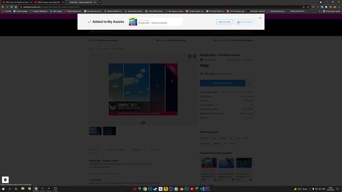This screenshot has width=342, height=192.
Task: Click the main Simple Sky preview image
Action: pyautogui.click(x=143, y=89)
